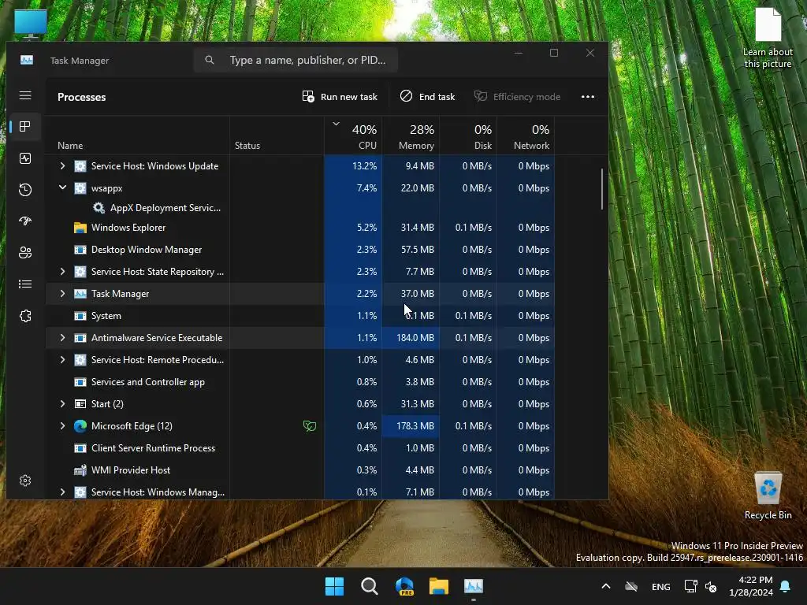Select Client Server Runtime Process row
This screenshot has width=807, height=605.
[300, 448]
